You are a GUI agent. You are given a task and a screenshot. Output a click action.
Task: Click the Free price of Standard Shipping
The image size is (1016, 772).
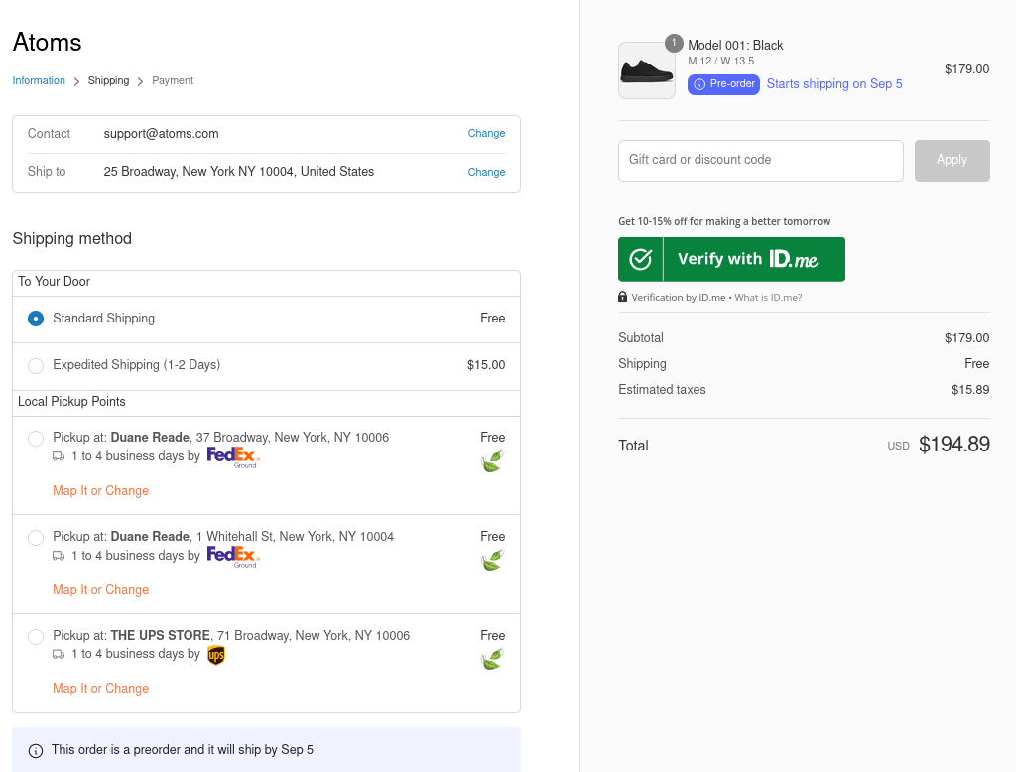pos(492,318)
